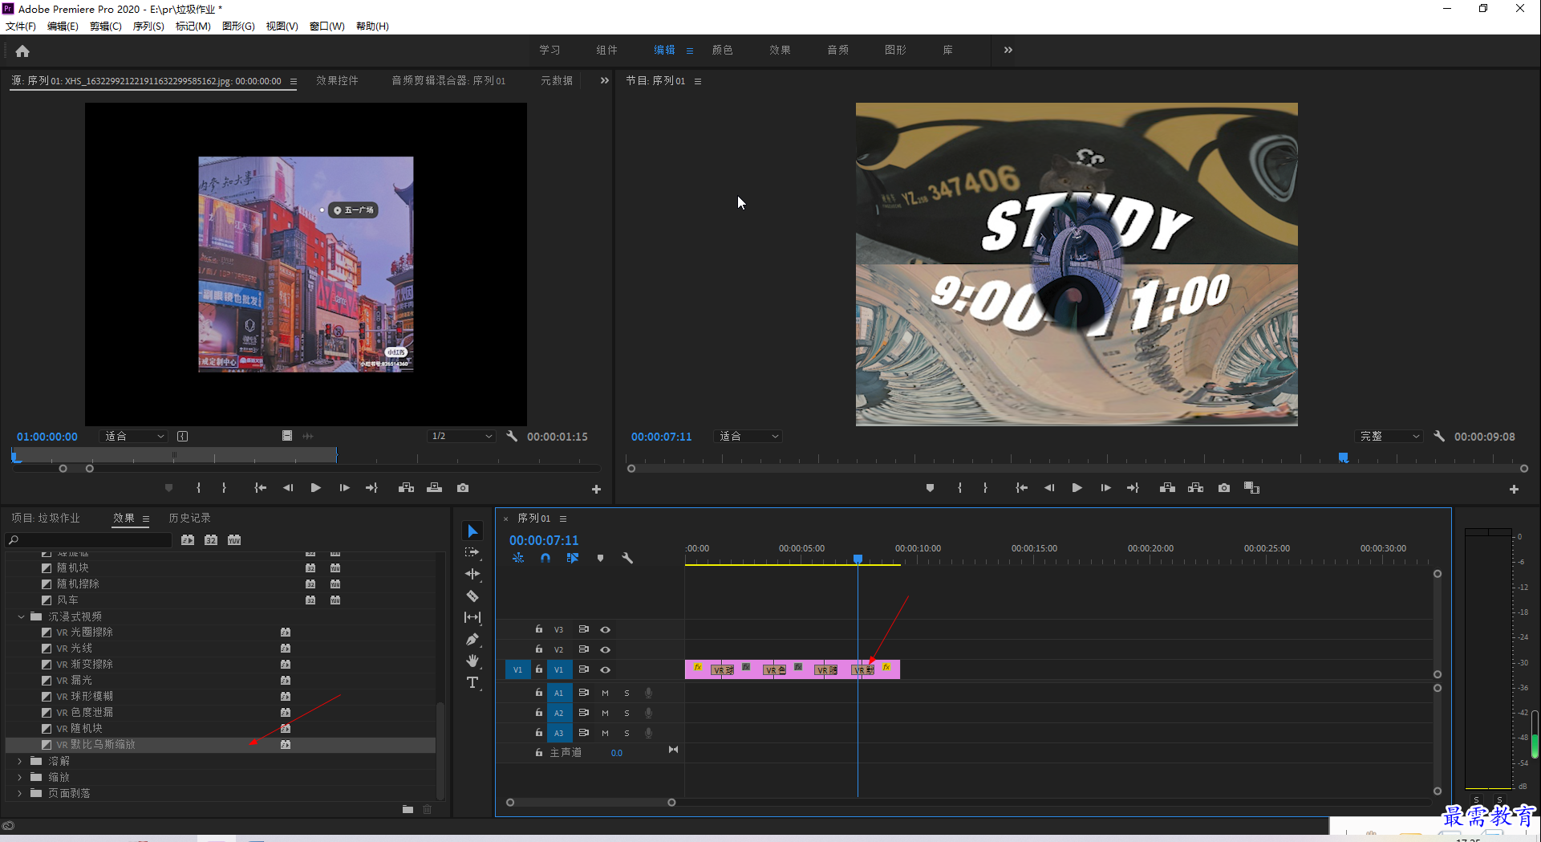The image size is (1541, 842).
Task: Select VR 球形模糊 transition
Action: pos(221,697)
